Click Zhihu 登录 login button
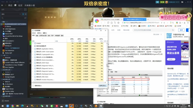193x108 pixels. [x=181, y=30]
